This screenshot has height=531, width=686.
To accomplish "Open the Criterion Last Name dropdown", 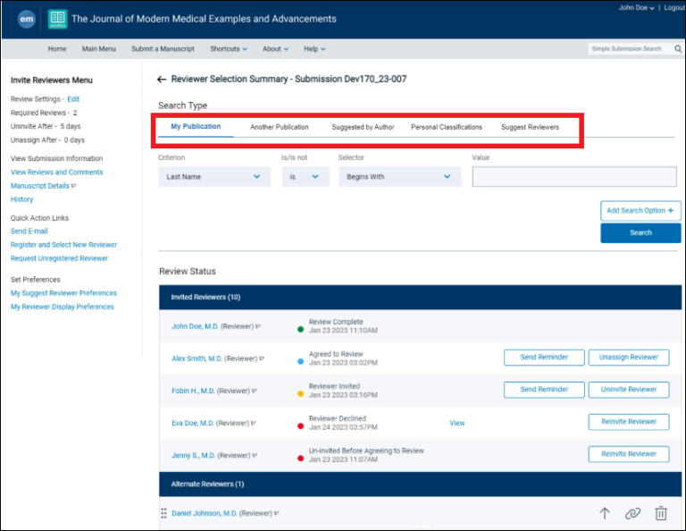I will (214, 177).
